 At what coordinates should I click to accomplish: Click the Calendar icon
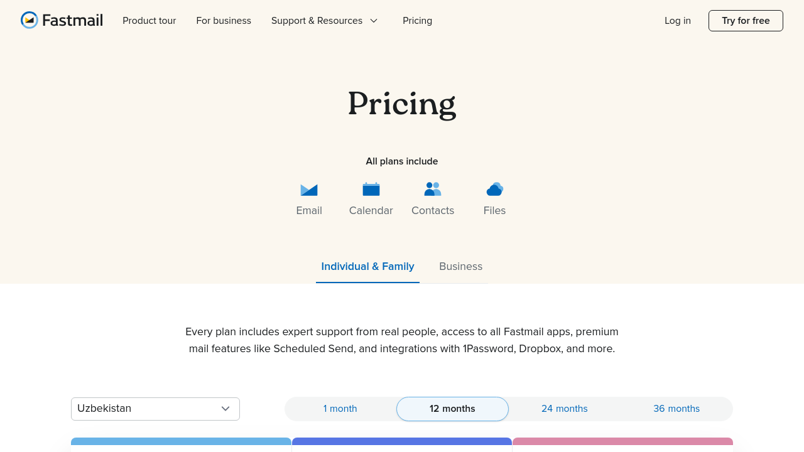[x=371, y=189]
